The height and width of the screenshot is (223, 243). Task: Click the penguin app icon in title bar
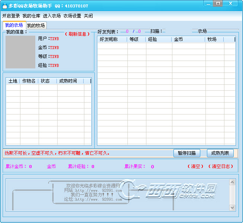[x=4, y=6]
